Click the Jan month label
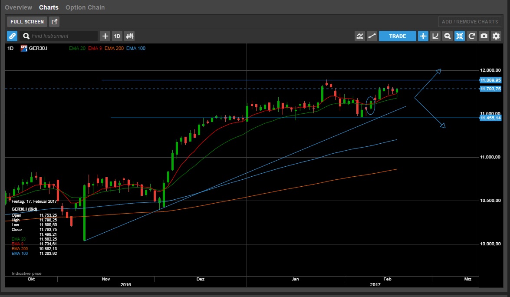510x297 pixels. tap(295, 279)
